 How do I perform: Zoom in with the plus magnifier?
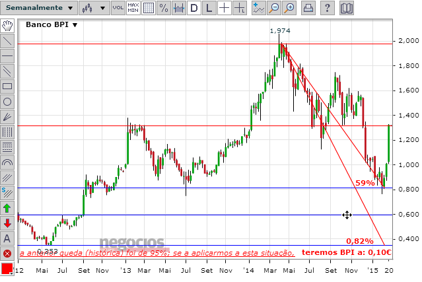pos(289,8)
